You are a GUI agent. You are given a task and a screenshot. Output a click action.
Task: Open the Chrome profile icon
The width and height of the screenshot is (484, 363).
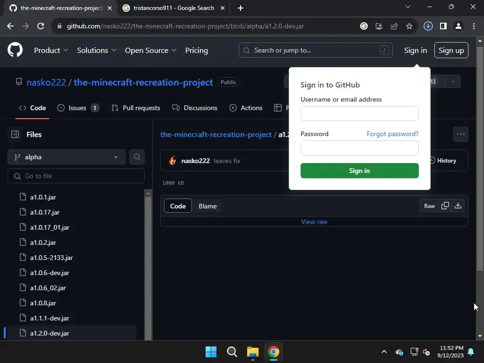[458, 26]
